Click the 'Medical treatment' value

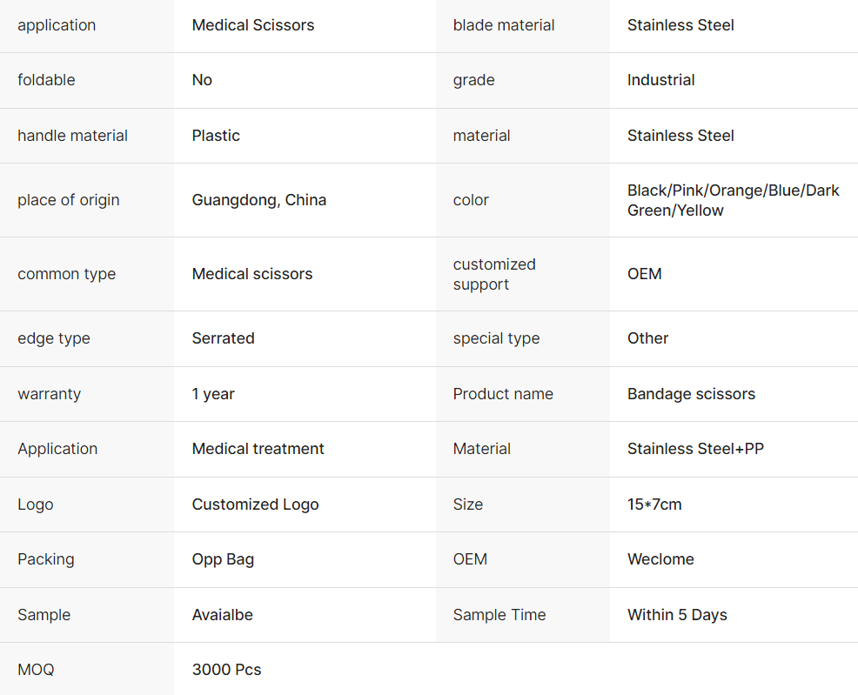click(x=258, y=449)
